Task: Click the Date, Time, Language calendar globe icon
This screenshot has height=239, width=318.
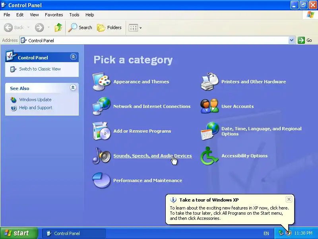Action: pyautogui.click(x=210, y=131)
